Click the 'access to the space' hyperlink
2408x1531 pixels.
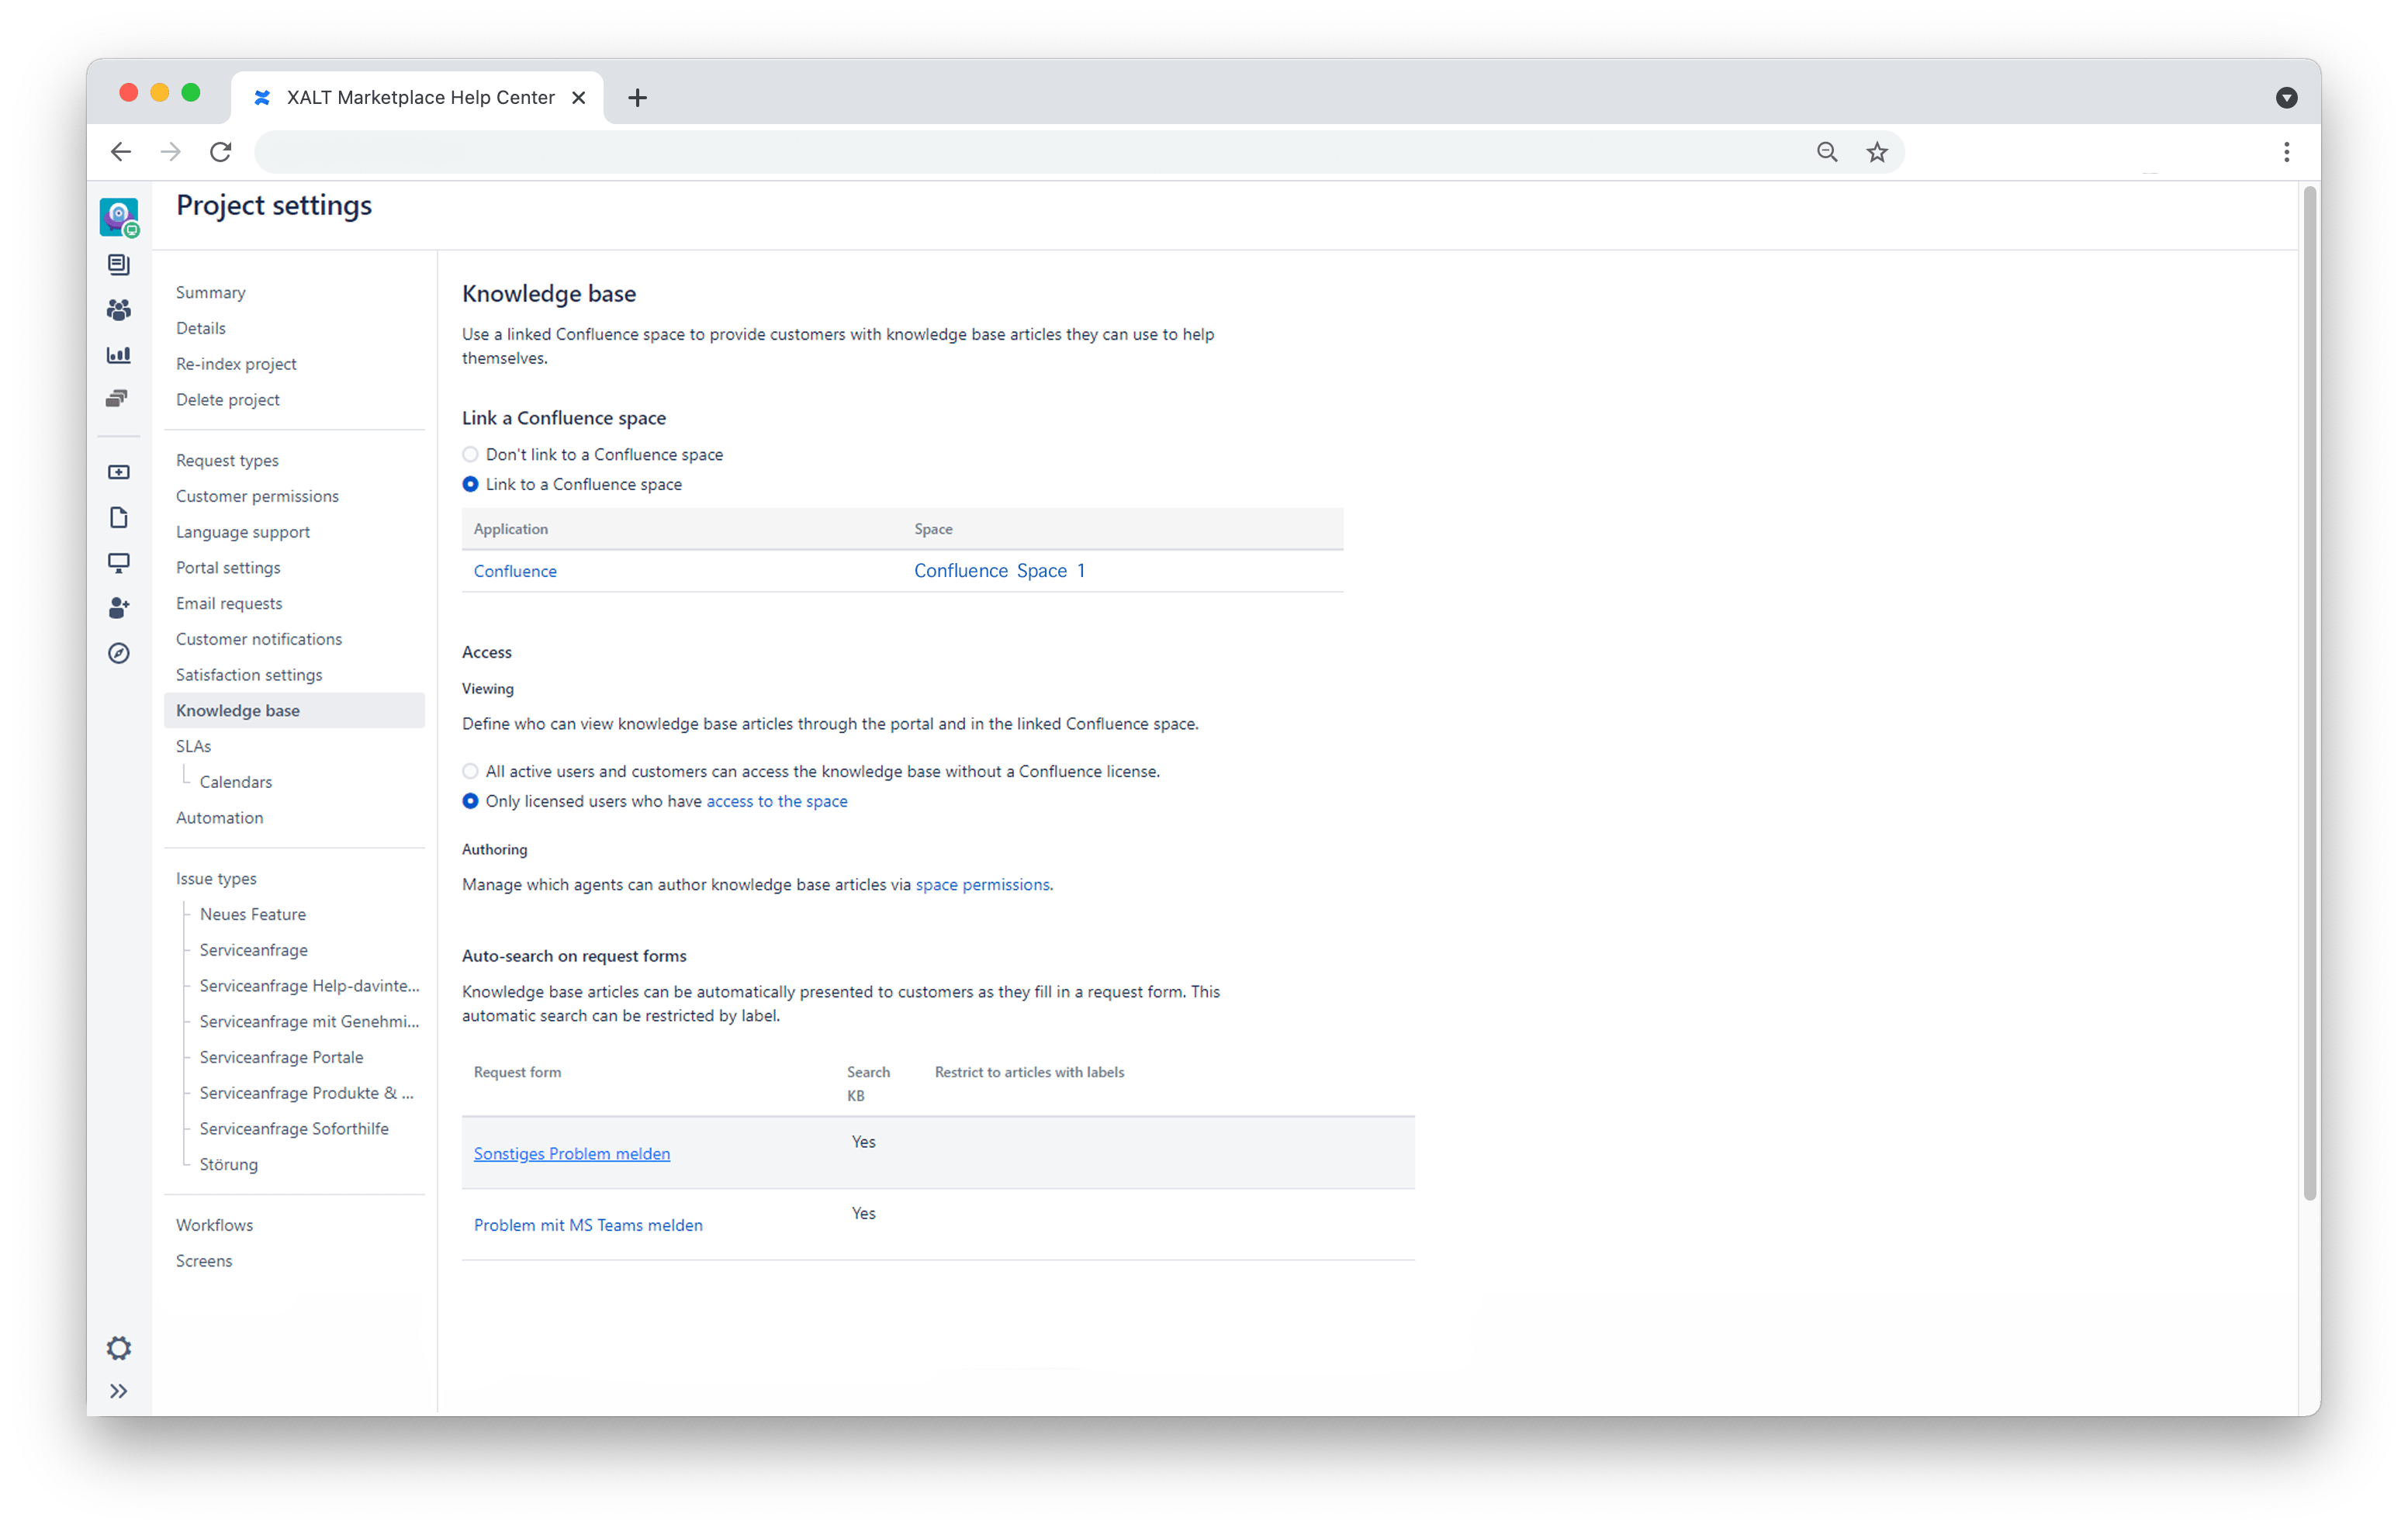point(776,801)
